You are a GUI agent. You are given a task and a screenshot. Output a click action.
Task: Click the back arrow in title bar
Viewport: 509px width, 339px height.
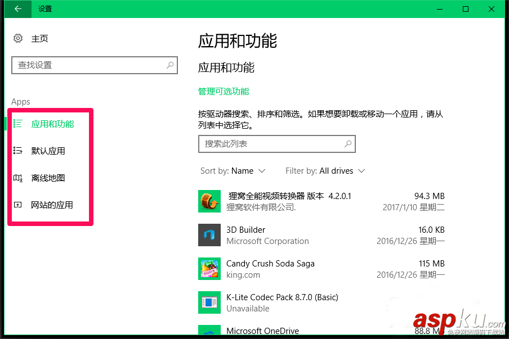click(x=18, y=9)
